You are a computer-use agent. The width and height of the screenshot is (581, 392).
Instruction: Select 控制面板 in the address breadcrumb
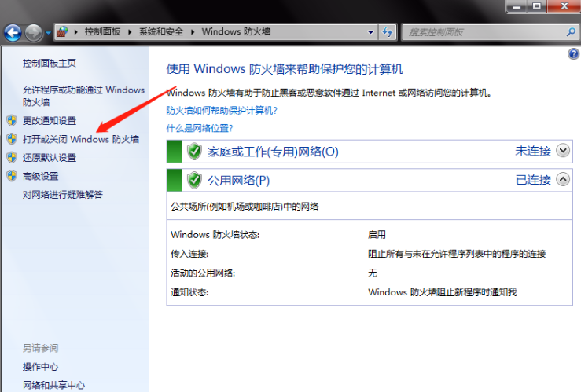102,32
